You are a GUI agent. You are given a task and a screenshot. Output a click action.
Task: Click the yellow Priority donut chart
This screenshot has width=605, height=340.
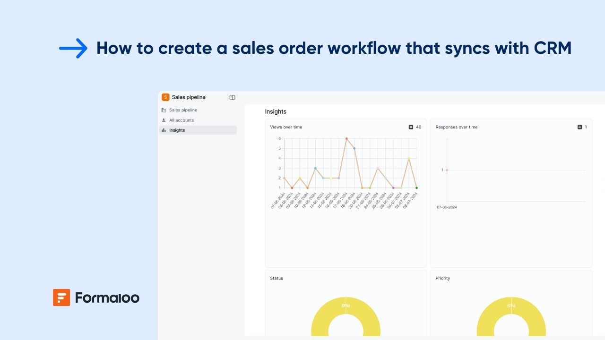511,316
